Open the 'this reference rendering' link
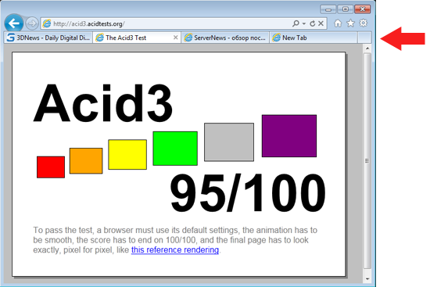 [175, 250]
